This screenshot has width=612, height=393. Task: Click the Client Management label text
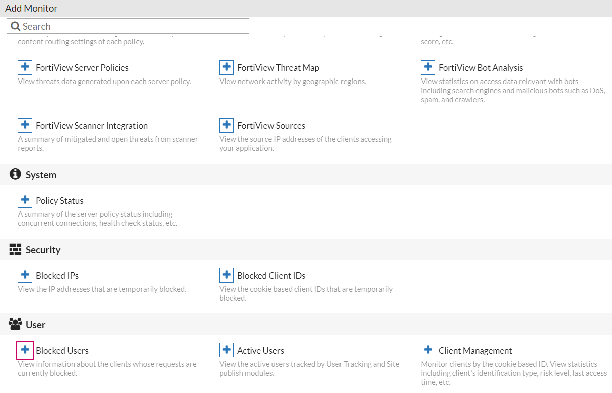coord(475,351)
